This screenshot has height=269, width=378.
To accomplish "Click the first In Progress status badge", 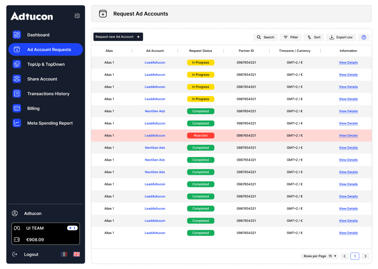I will (x=201, y=62).
